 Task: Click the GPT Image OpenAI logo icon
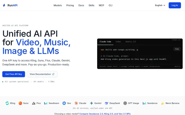pos(125,103)
